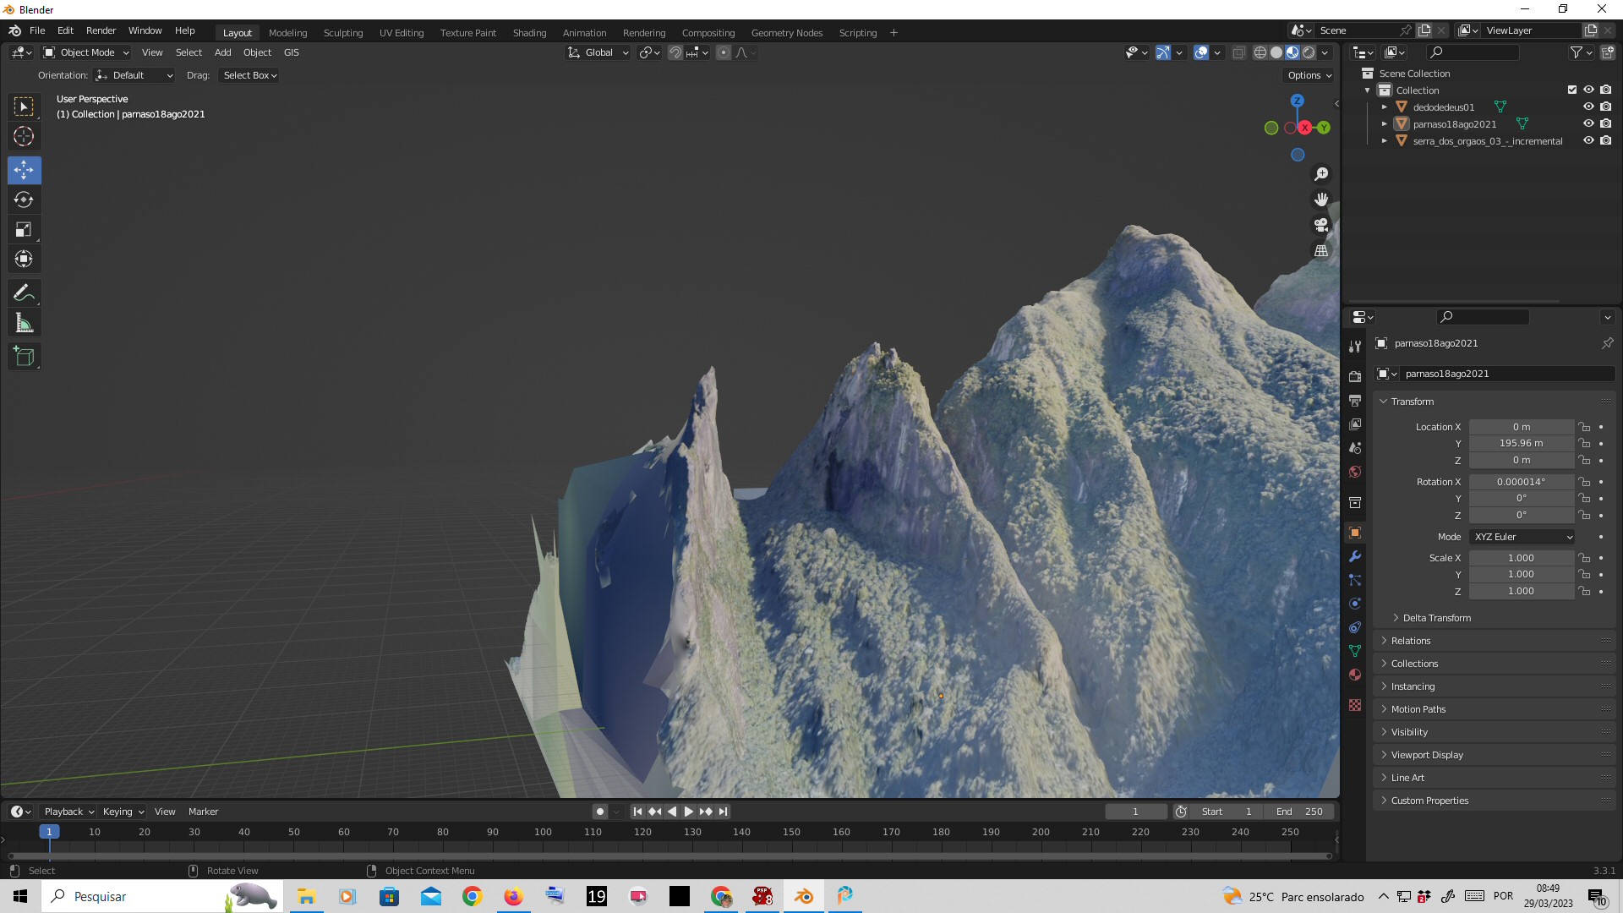Click the viewport Options button
Image resolution: width=1623 pixels, height=913 pixels.
(1309, 75)
